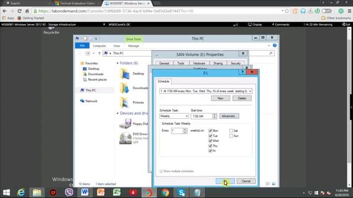
Task: Check the Sat checkbox
Action: (231, 131)
